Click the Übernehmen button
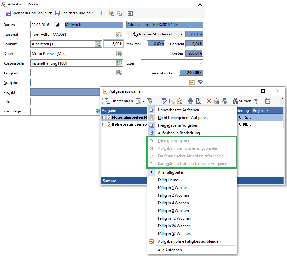The height and width of the screenshot is (256, 287). (x=119, y=101)
